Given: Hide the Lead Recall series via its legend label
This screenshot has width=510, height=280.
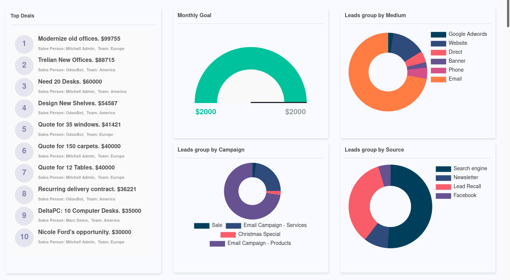Looking at the screenshot, I should tap(467, 186).
